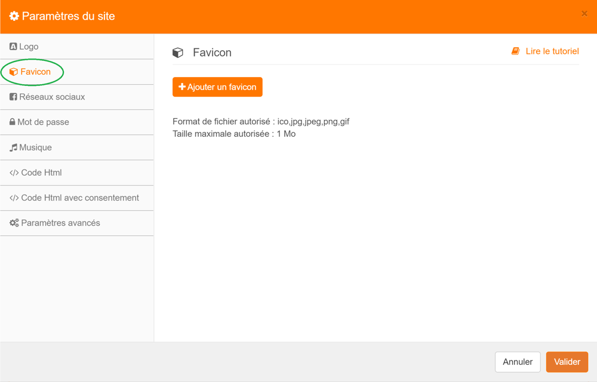Close the Paramètres du site dialog
The width and height of the screenshot is (597, 382).
pyautogui.click(x=584, y=14)
